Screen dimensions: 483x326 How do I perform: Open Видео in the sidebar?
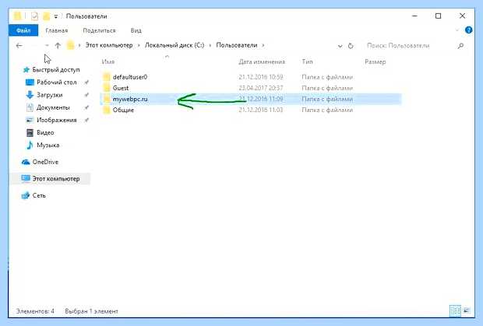click(45, 132)
